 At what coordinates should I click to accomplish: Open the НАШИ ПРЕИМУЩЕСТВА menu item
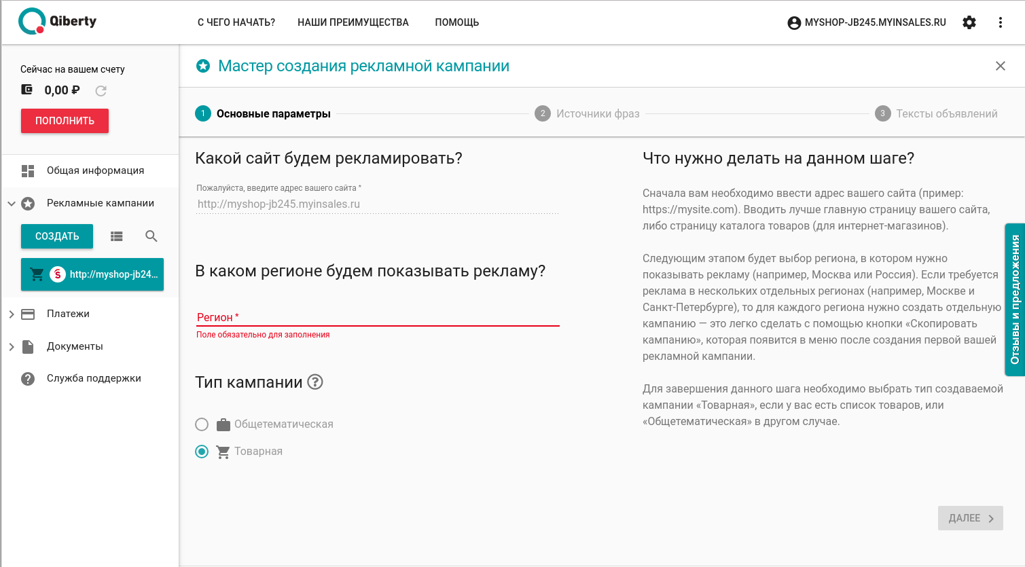(x=353, y=22)
